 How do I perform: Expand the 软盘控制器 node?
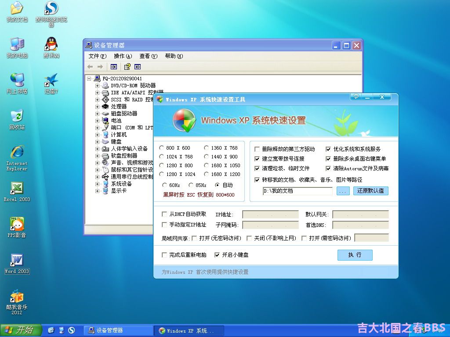point(97,156)
